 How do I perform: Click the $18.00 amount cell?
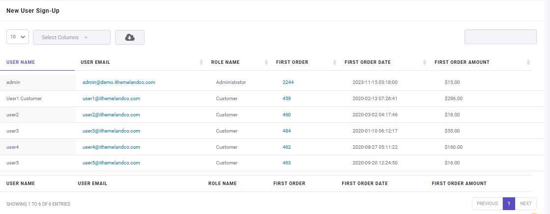tap(452, 114)
